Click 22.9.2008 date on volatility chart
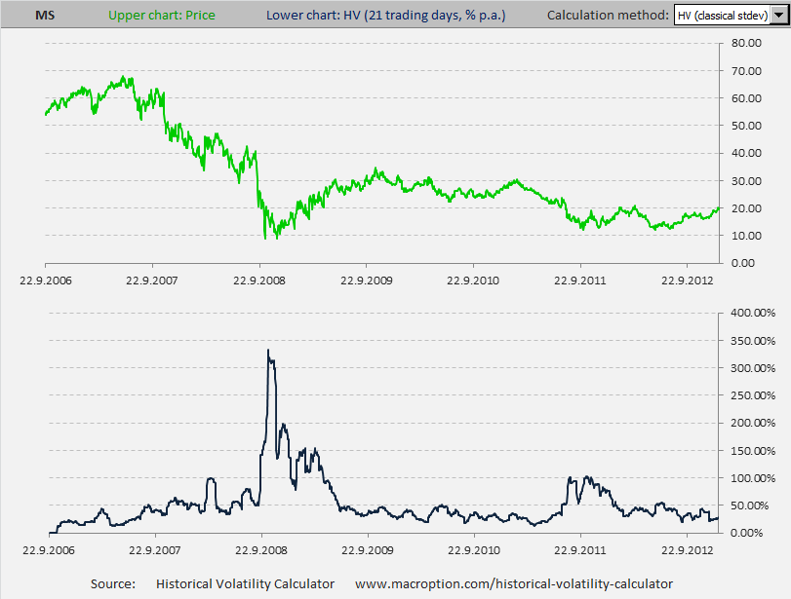Image resolution: width=791 pixels, height=599 pixels. [x=261, y=550]
